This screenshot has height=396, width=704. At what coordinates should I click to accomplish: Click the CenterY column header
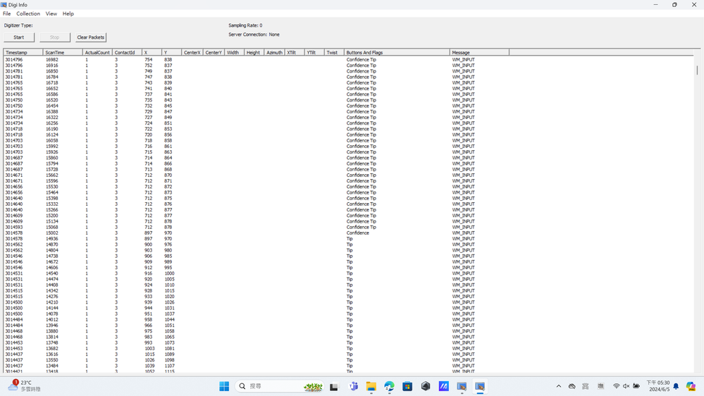[214, 53]
